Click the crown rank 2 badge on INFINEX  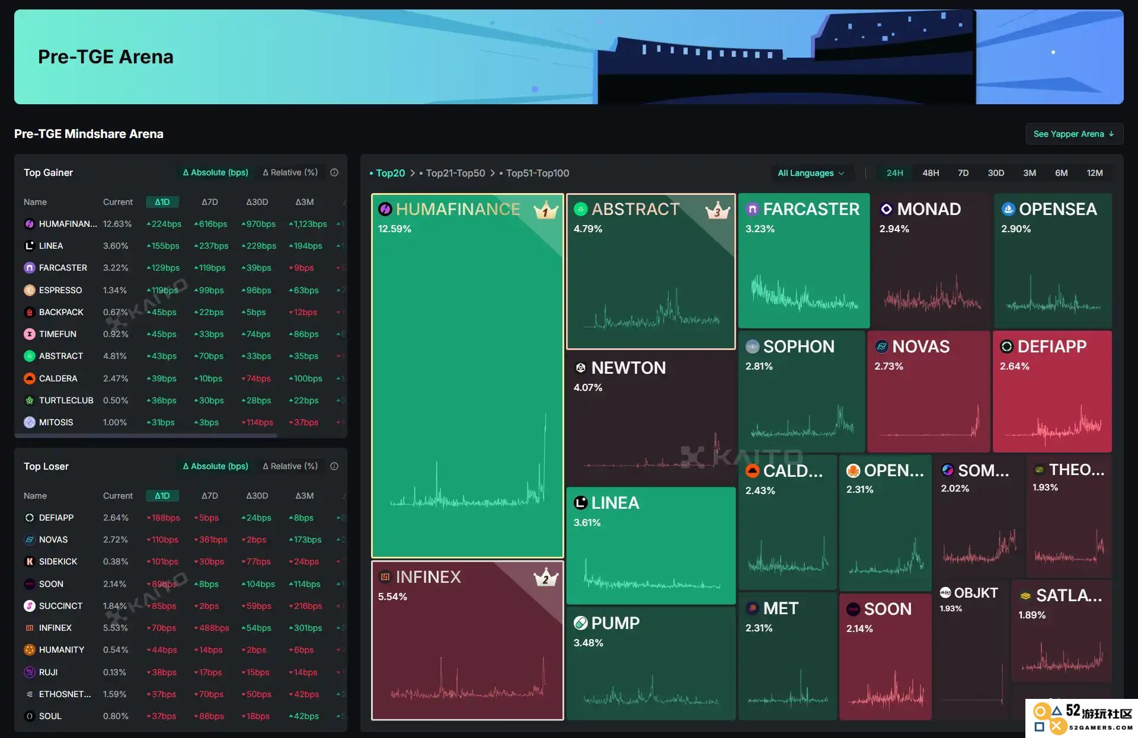click(546, 577)
